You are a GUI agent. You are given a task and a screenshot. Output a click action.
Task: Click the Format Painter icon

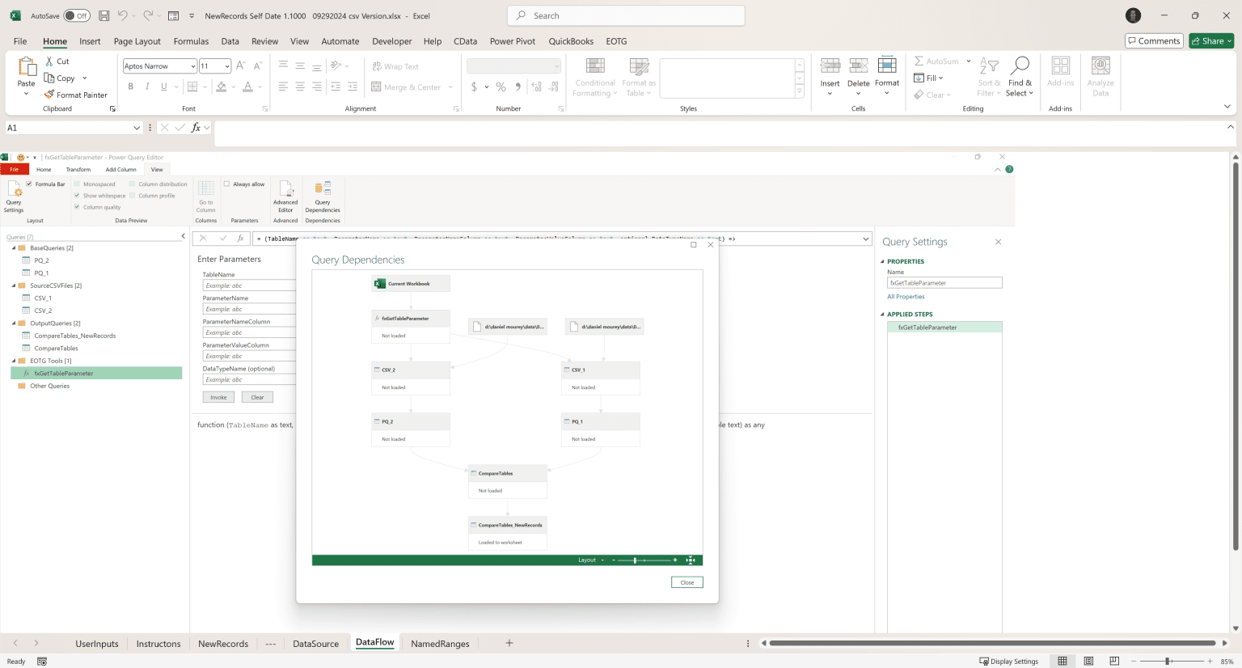pyautogui.click(x=49, y=95)
